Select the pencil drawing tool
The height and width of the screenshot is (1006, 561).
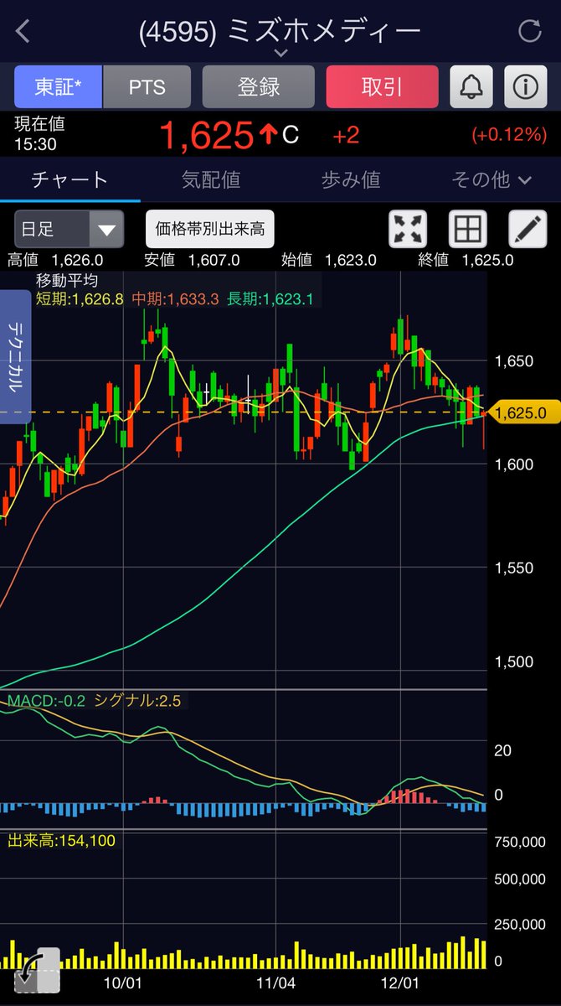(x=528, y=228)
